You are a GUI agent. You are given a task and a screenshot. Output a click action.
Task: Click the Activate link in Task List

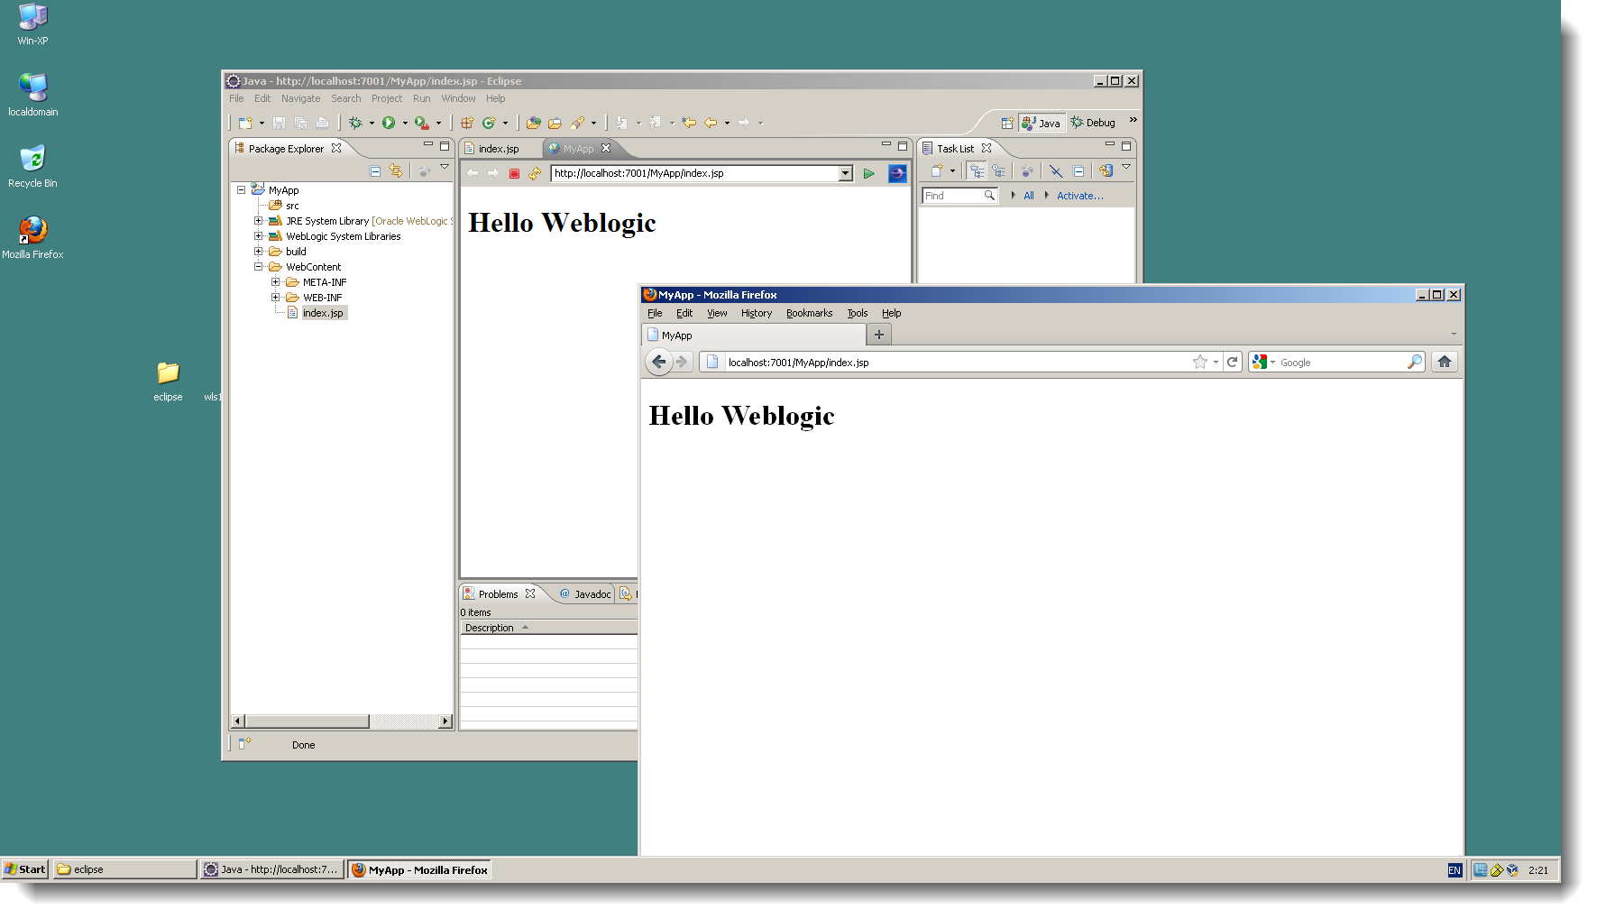1080,195
